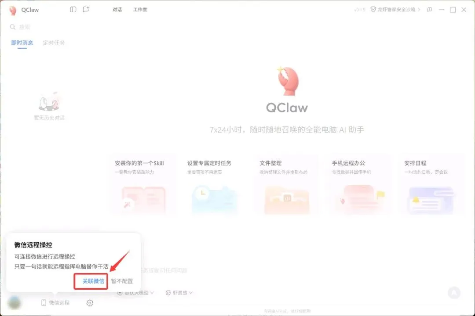Click the QClaw lobster logo in header
Viewport: 475px width, 316px height.
point(13,10)
